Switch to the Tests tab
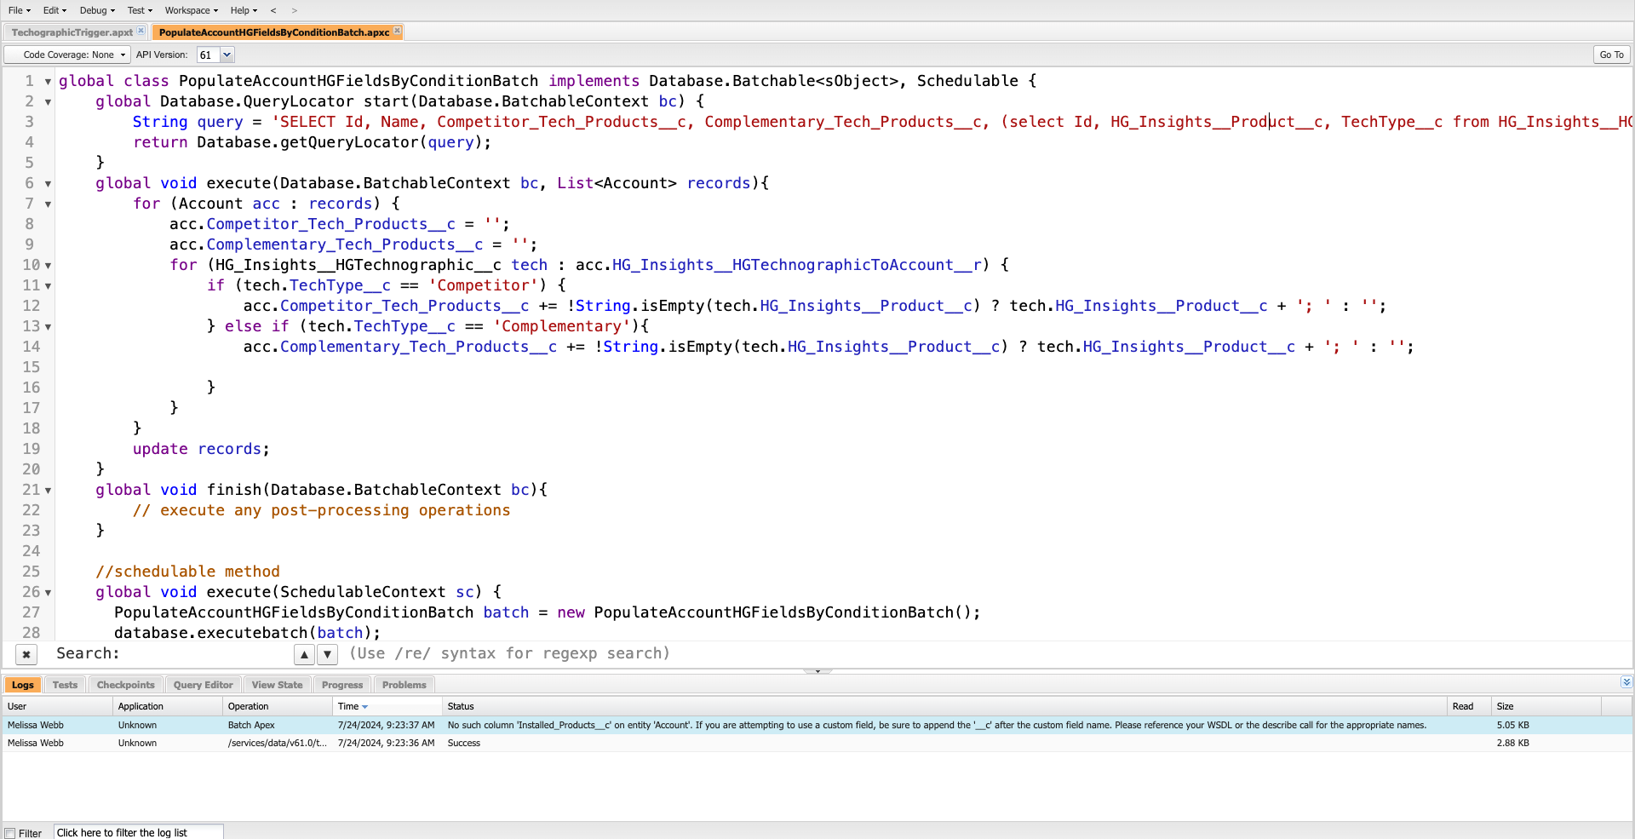Viewport: 1635px width, 839px height. pos(65,685)
